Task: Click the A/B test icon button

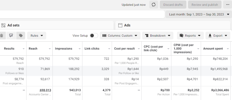Action: [x=11, y=36]
